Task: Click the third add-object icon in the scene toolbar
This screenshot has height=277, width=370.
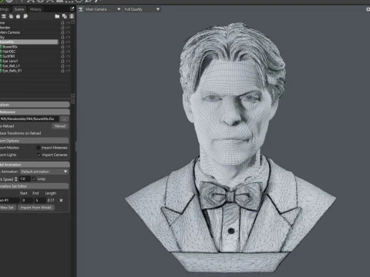Action: click(x=18, y=16)
